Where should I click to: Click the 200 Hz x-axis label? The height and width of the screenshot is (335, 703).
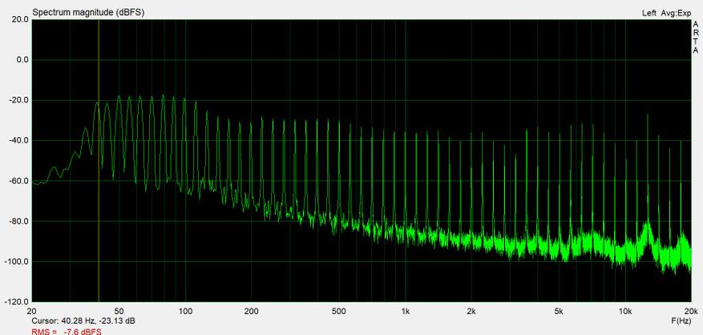251,311
